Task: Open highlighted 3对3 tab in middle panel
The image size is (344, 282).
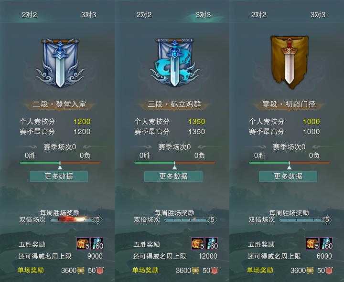Action: [203, 15]
